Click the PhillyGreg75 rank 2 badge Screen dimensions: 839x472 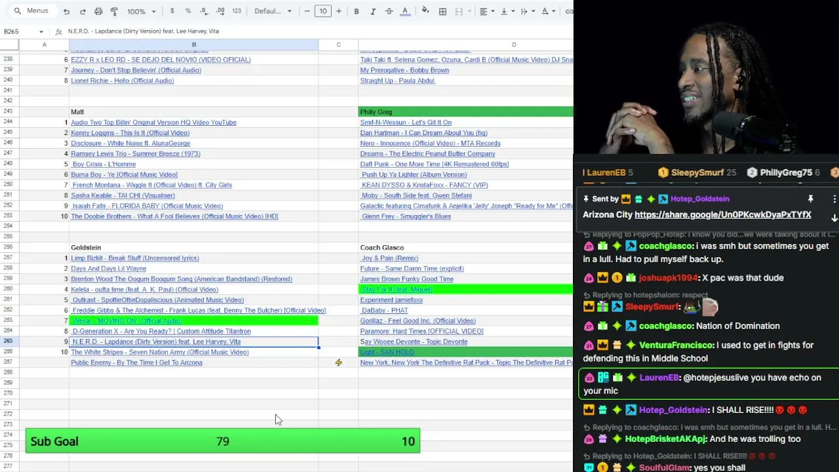[752, 172]
